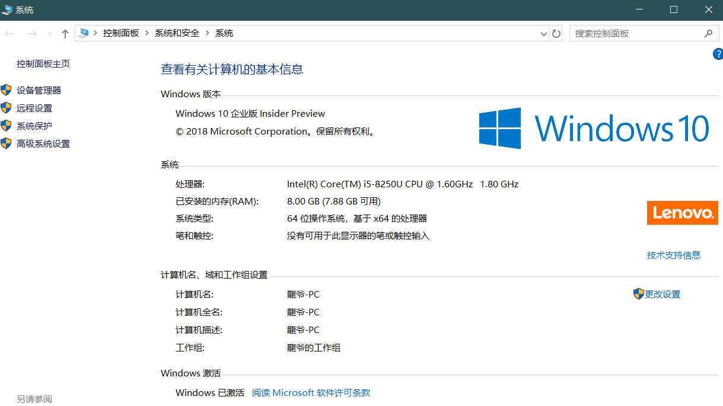The width and height of the screenshot is (723, 406).
Task: Click heading 查看有关计算机的基本信息
Action: point(232,69)
